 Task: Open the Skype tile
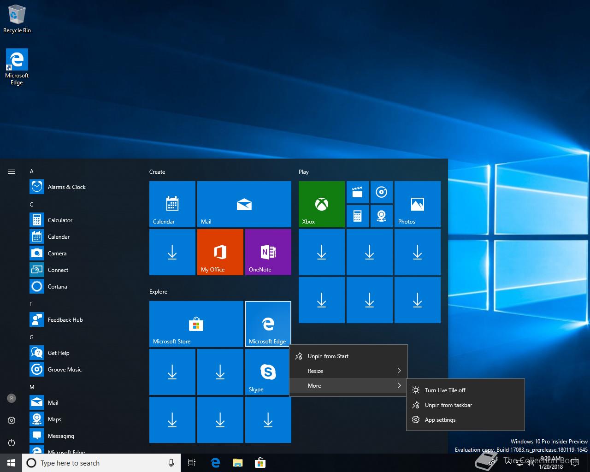click(x=268, y=372)
